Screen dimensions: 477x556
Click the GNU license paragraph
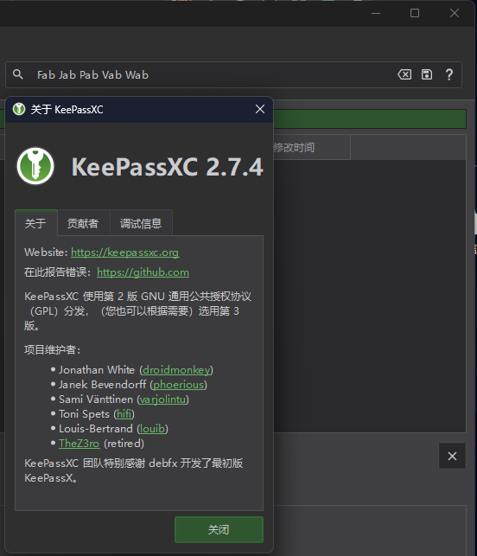point(138,311)
